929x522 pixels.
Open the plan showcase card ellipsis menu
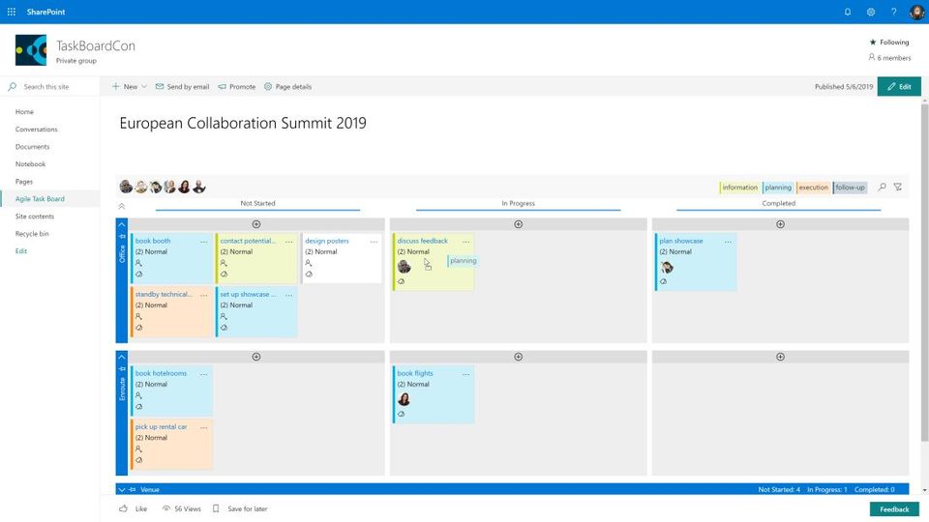728,242
